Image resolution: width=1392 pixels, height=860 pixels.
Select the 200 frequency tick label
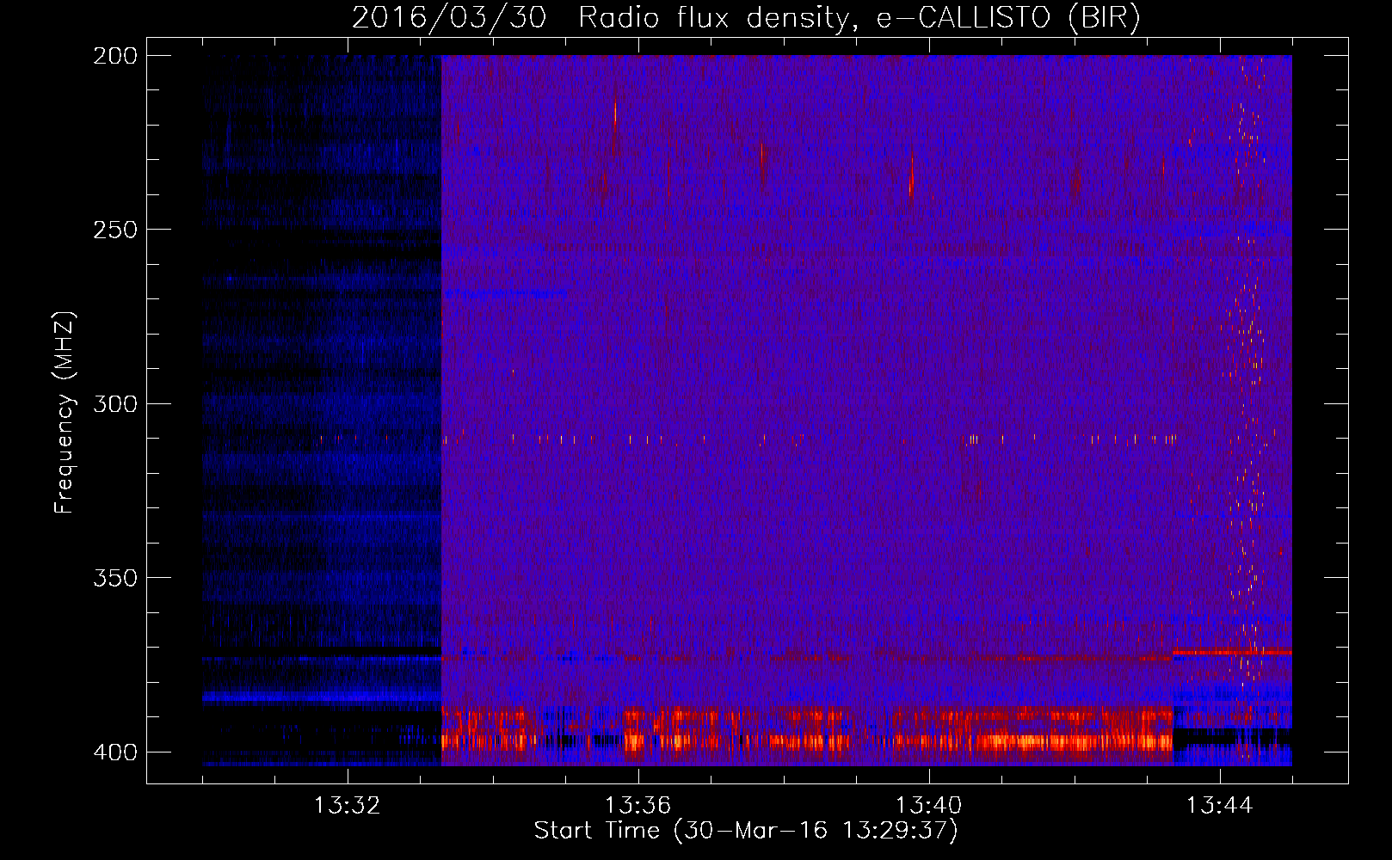pyautogui.click(x=115, y=55)
